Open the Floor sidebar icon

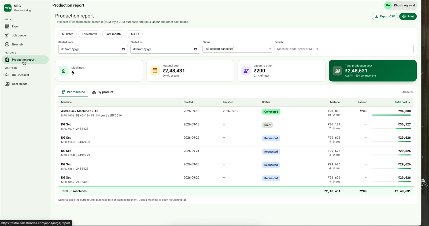coord(7,27)
